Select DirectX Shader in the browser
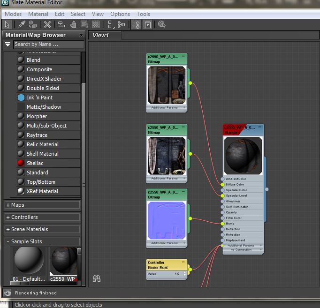The height and width of the screenshot is (308, 320). pyautogui.click(x=49, y=79)
